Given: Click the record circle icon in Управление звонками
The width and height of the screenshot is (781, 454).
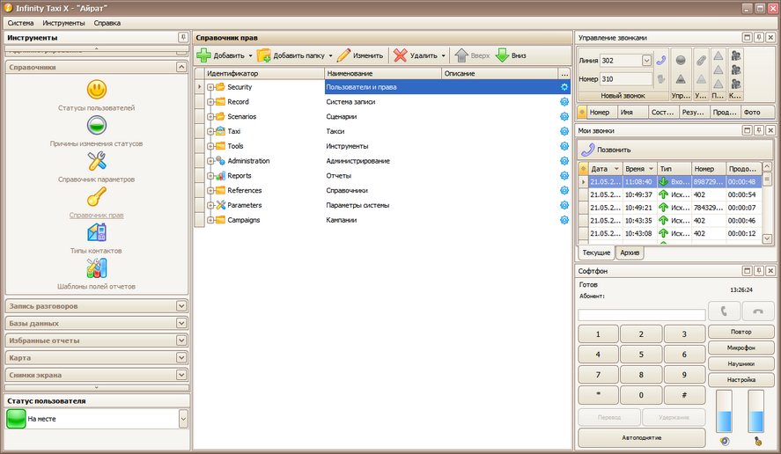Looking at the screenshot, I should (681, 61).
